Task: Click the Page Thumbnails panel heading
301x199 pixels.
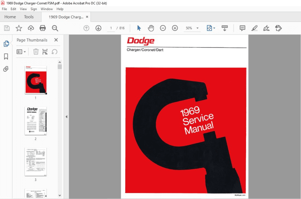Action: [32, 40]
